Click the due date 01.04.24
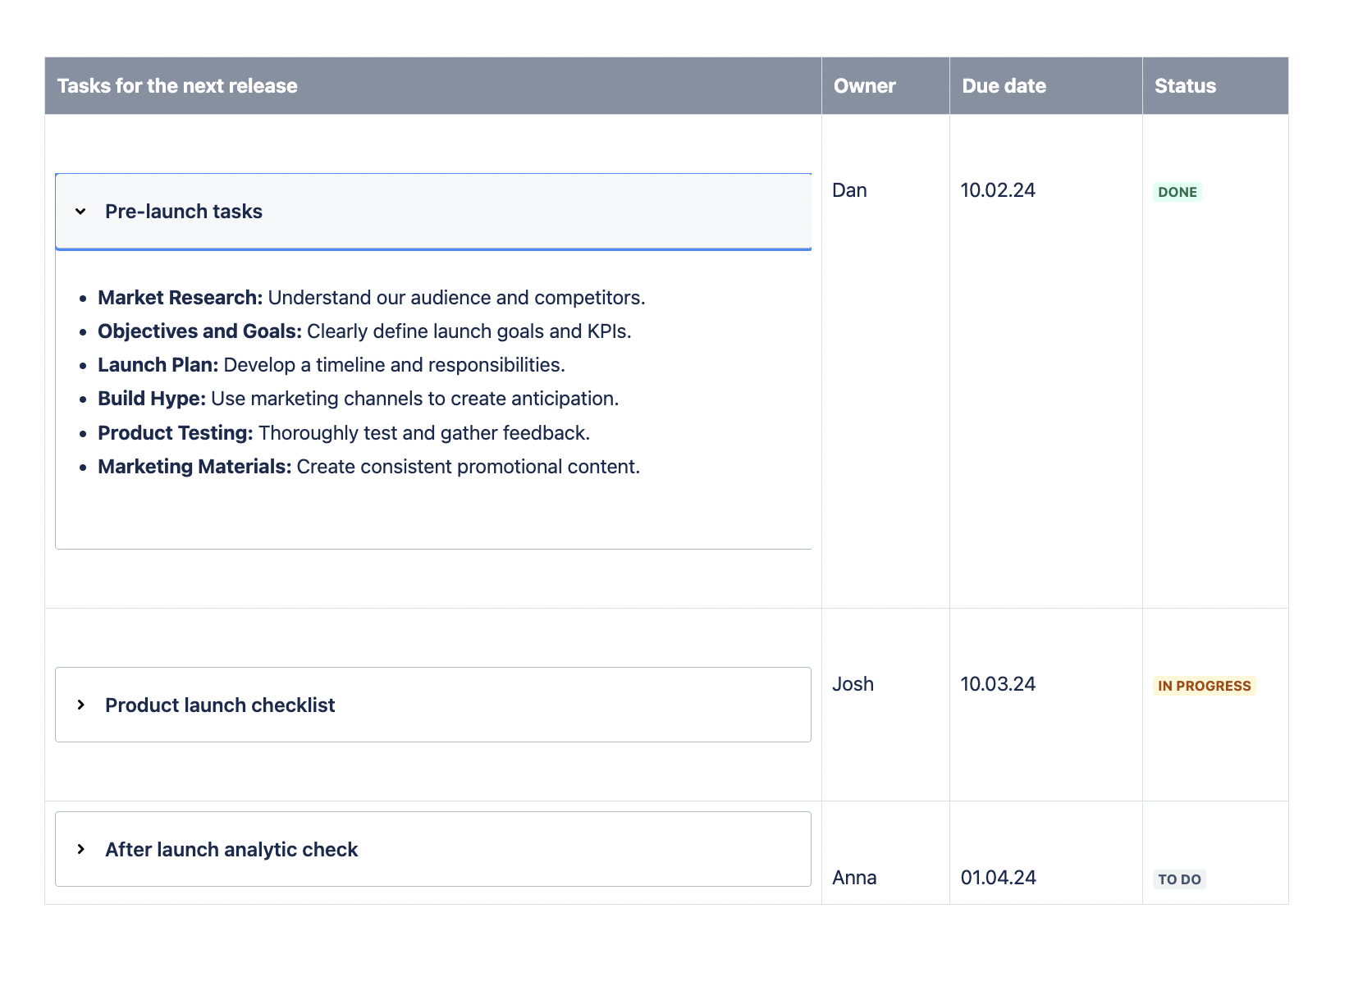This screenshot has width=1349, height=986. click(x=998, y=877)
